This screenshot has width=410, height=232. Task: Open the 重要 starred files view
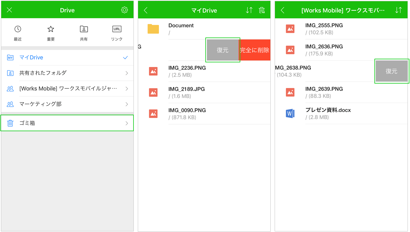click(x=51, y=33)
